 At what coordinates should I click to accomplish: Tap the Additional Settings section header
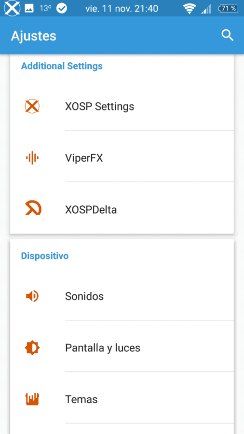click(x=62, y=66)
